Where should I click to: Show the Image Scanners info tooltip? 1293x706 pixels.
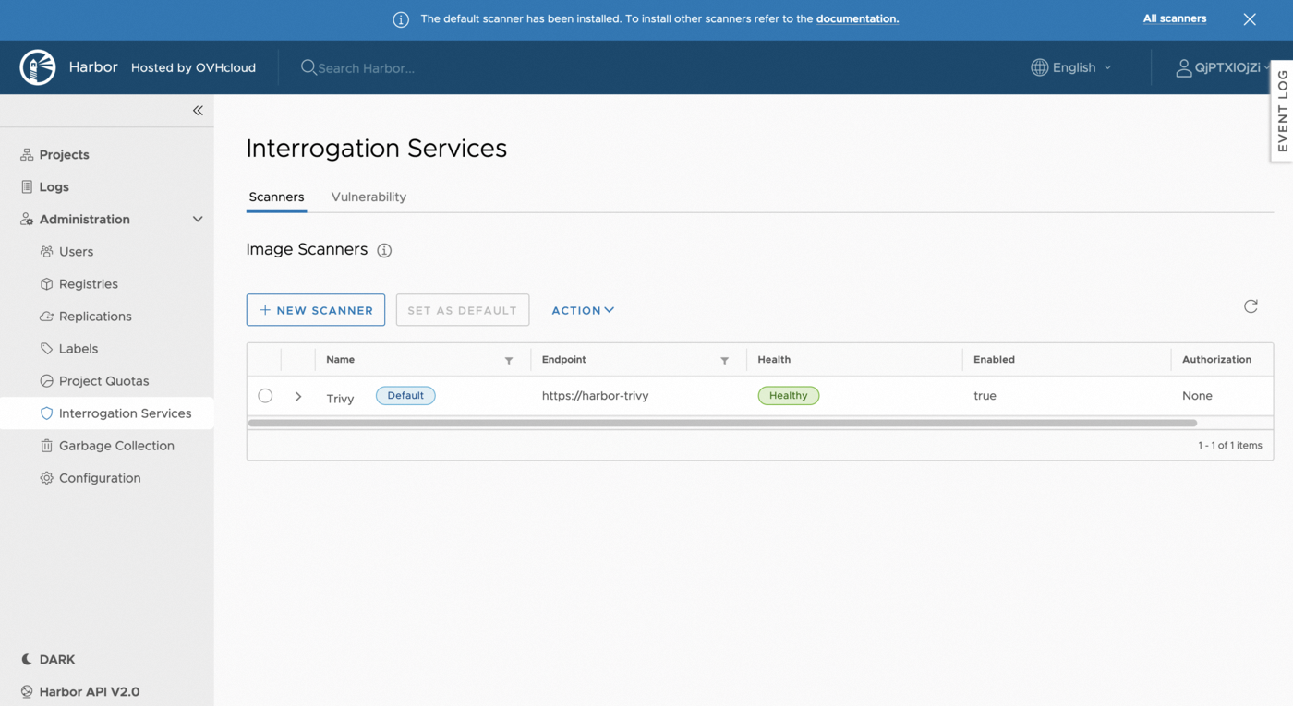pos(384,250)
